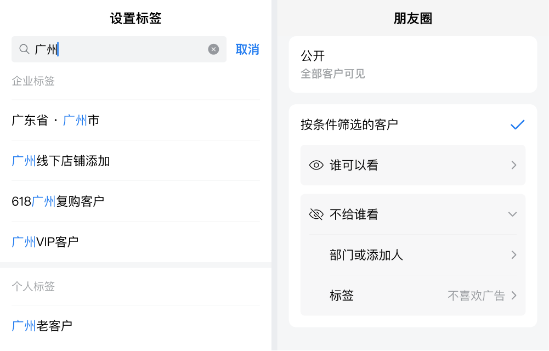Click 取消 to cancel the search
This screenshot has width=549, height=351.
[247, 49]
